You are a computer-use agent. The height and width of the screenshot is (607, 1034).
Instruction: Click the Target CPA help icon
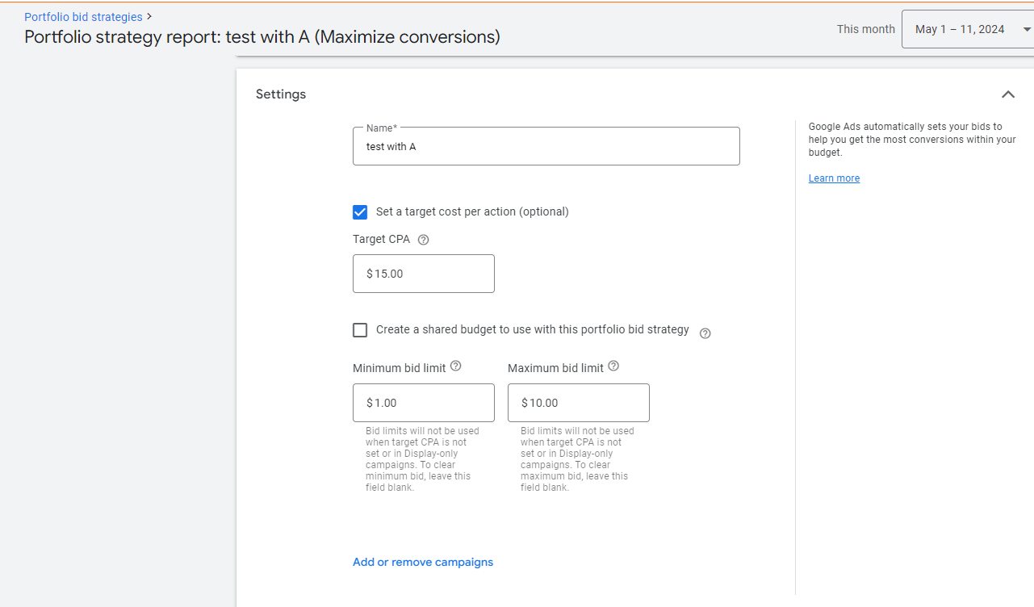(424, 240)
